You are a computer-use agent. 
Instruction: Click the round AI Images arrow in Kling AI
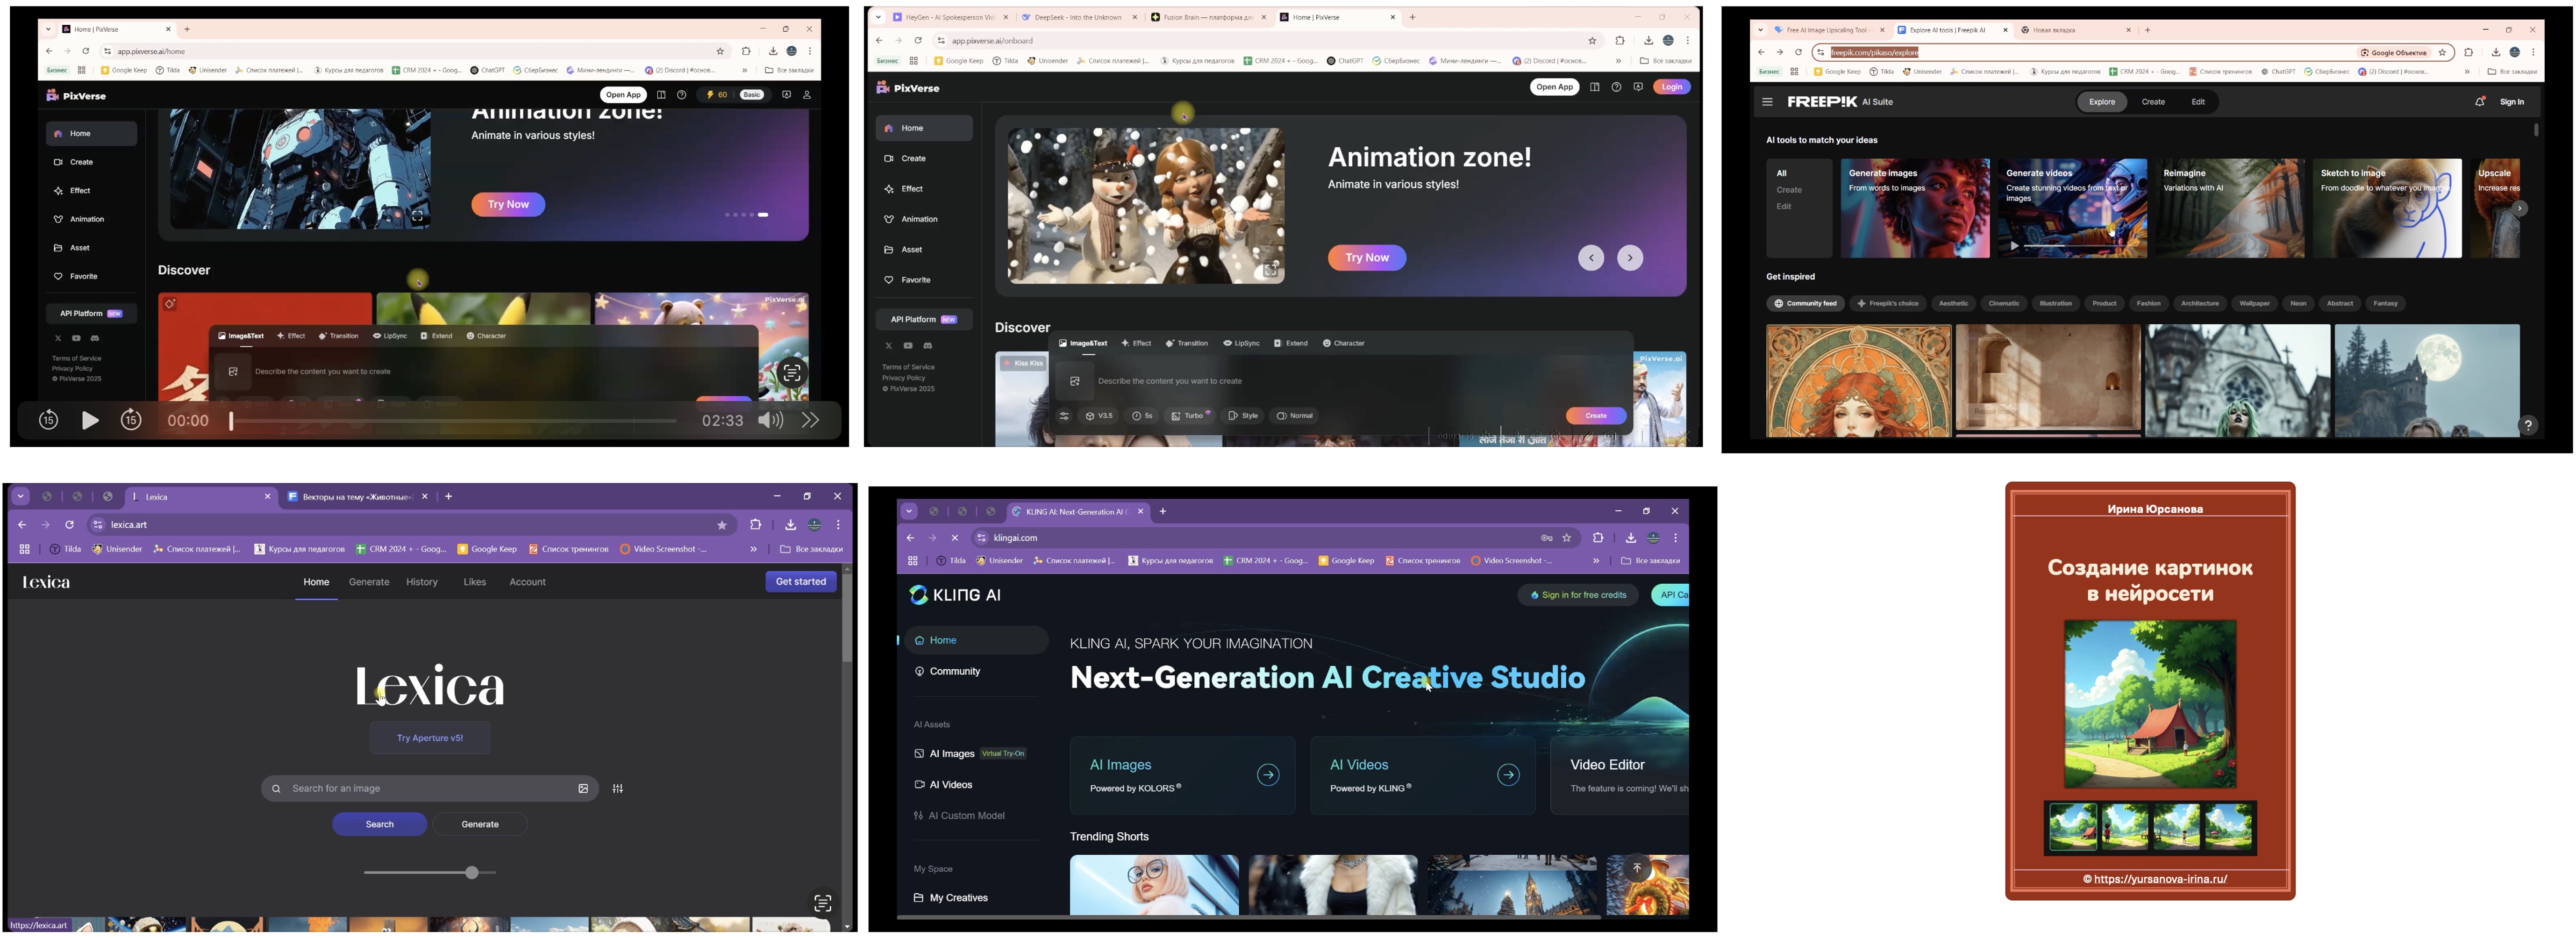(1268, 775)
